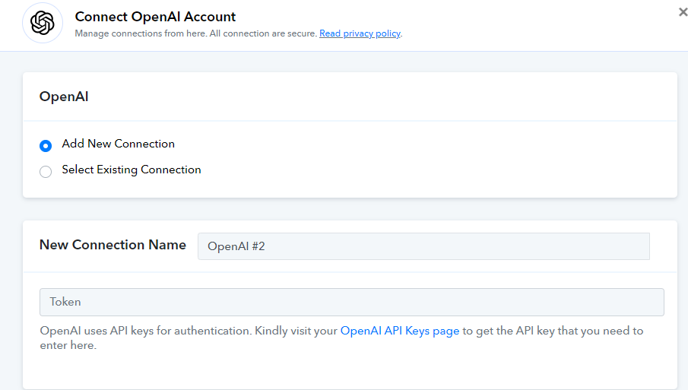Click the Add New Connection label text
The height and width of the screenshot is (390, 688).
point(118,144)
